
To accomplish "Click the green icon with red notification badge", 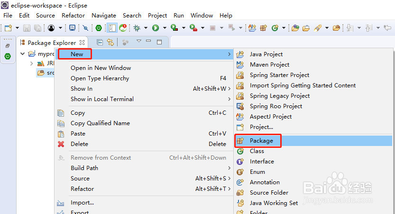I will [123, 27].
